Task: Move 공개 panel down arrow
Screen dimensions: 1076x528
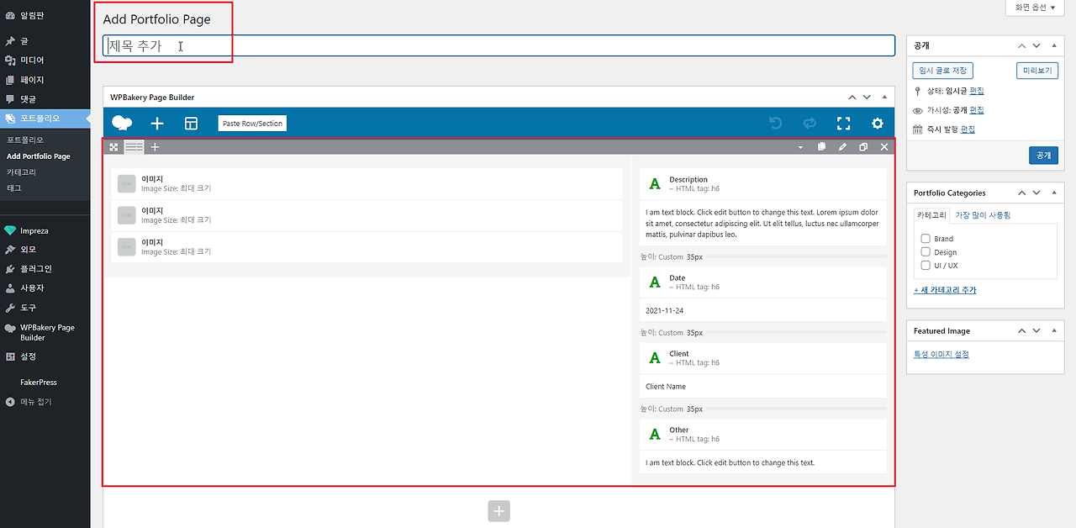Action: (x=1036, y=46)
